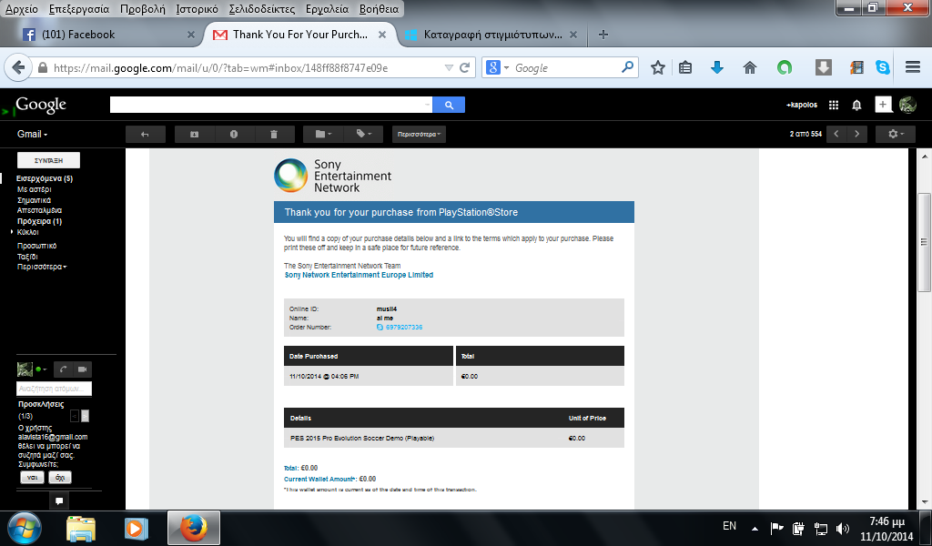Open the settings gear dropdown
The height and width of the screenshot is (546, 932).
coord(896,135)
